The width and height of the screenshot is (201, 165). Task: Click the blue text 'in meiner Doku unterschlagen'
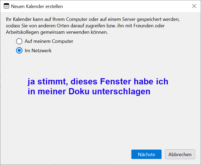89,91
